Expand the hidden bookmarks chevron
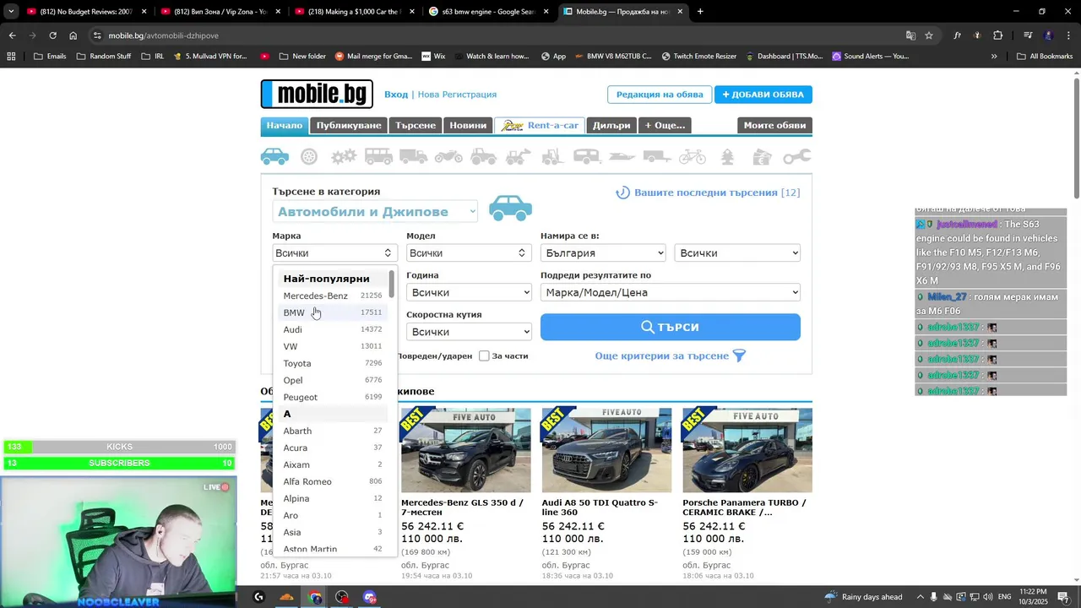1081x608 pixels. [x=994, y=57]
